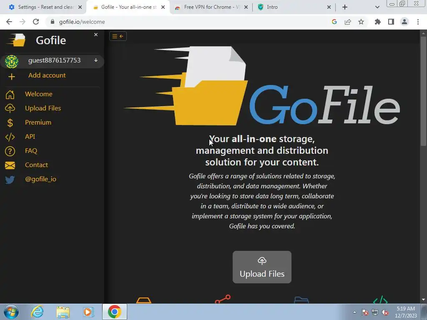This screenshot has width=427, height=320.
Task: Open Windows Media Player from taskbar
Action: click(88, 312)
